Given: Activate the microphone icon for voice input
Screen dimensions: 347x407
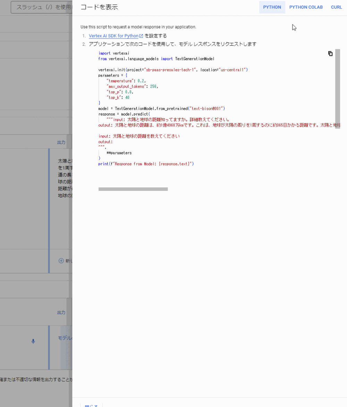Looking at the screenshot, I should point(33,341).
